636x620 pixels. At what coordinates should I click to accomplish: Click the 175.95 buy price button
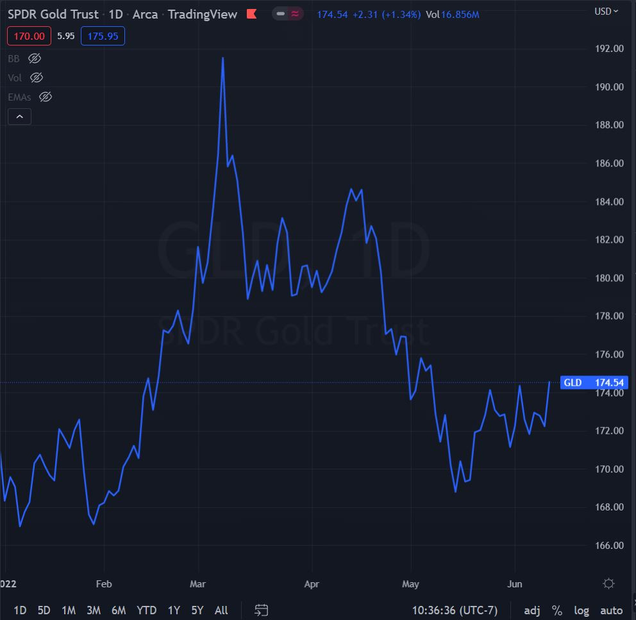(x=103, y=36)
